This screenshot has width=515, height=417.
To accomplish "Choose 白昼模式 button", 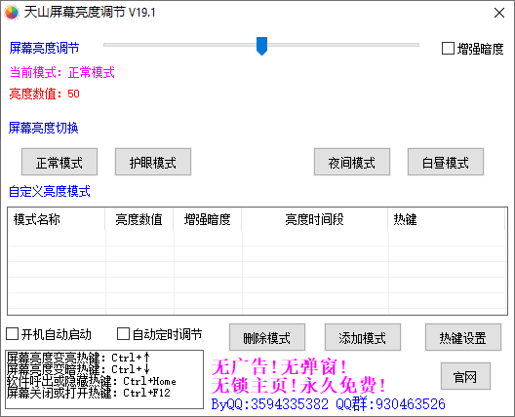I will (x=446, y=162).
